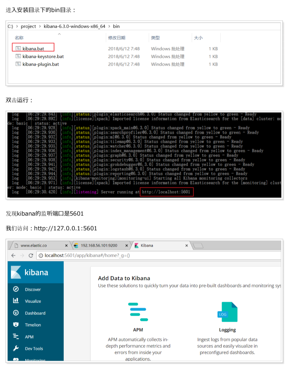This screenshot has width=295, height=374.
Task: Open the Discover compass icon in Kibana sidebar
Action: click(16, 289)
